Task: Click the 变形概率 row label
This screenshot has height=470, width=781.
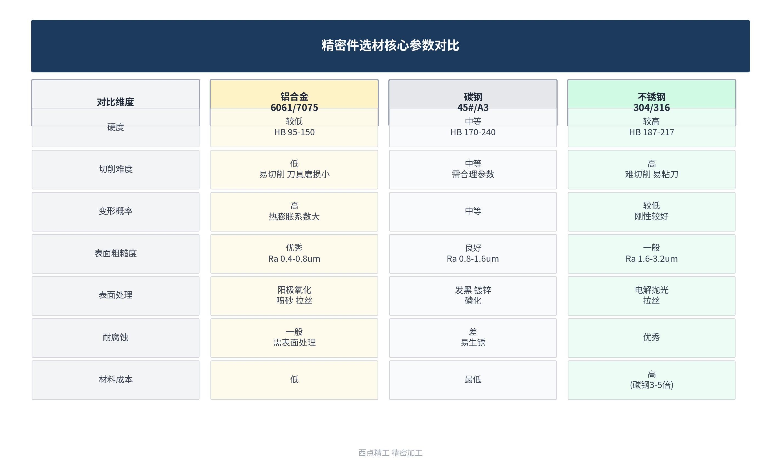Action: pos(115,211)
